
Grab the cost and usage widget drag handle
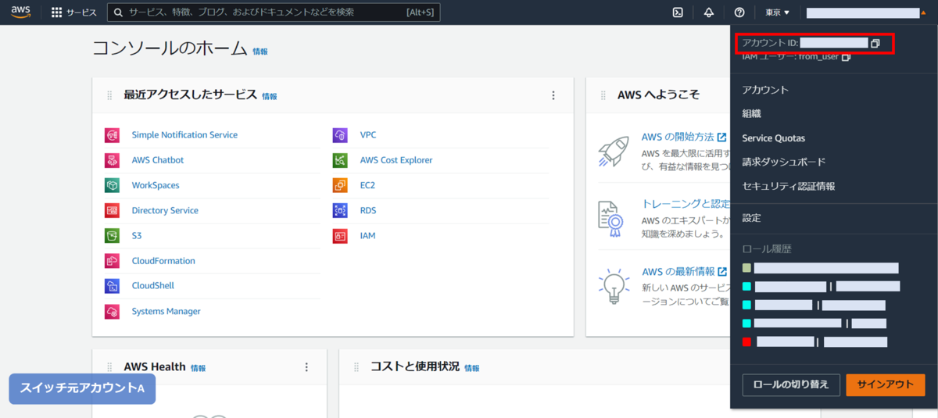[356, 367]
